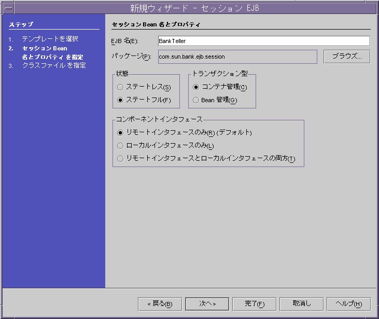Image resolution: width=379 pixels, height=319 pixels.
Task: Click the EJB 名(E): label
Action: [124, 41]
